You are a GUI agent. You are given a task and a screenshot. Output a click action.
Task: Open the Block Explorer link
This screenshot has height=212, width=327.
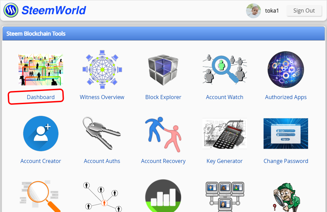click(163, 97)
